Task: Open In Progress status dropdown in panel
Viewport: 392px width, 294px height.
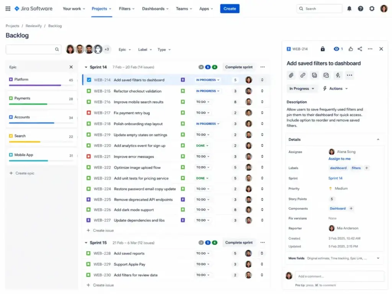Action: point(302,88)
